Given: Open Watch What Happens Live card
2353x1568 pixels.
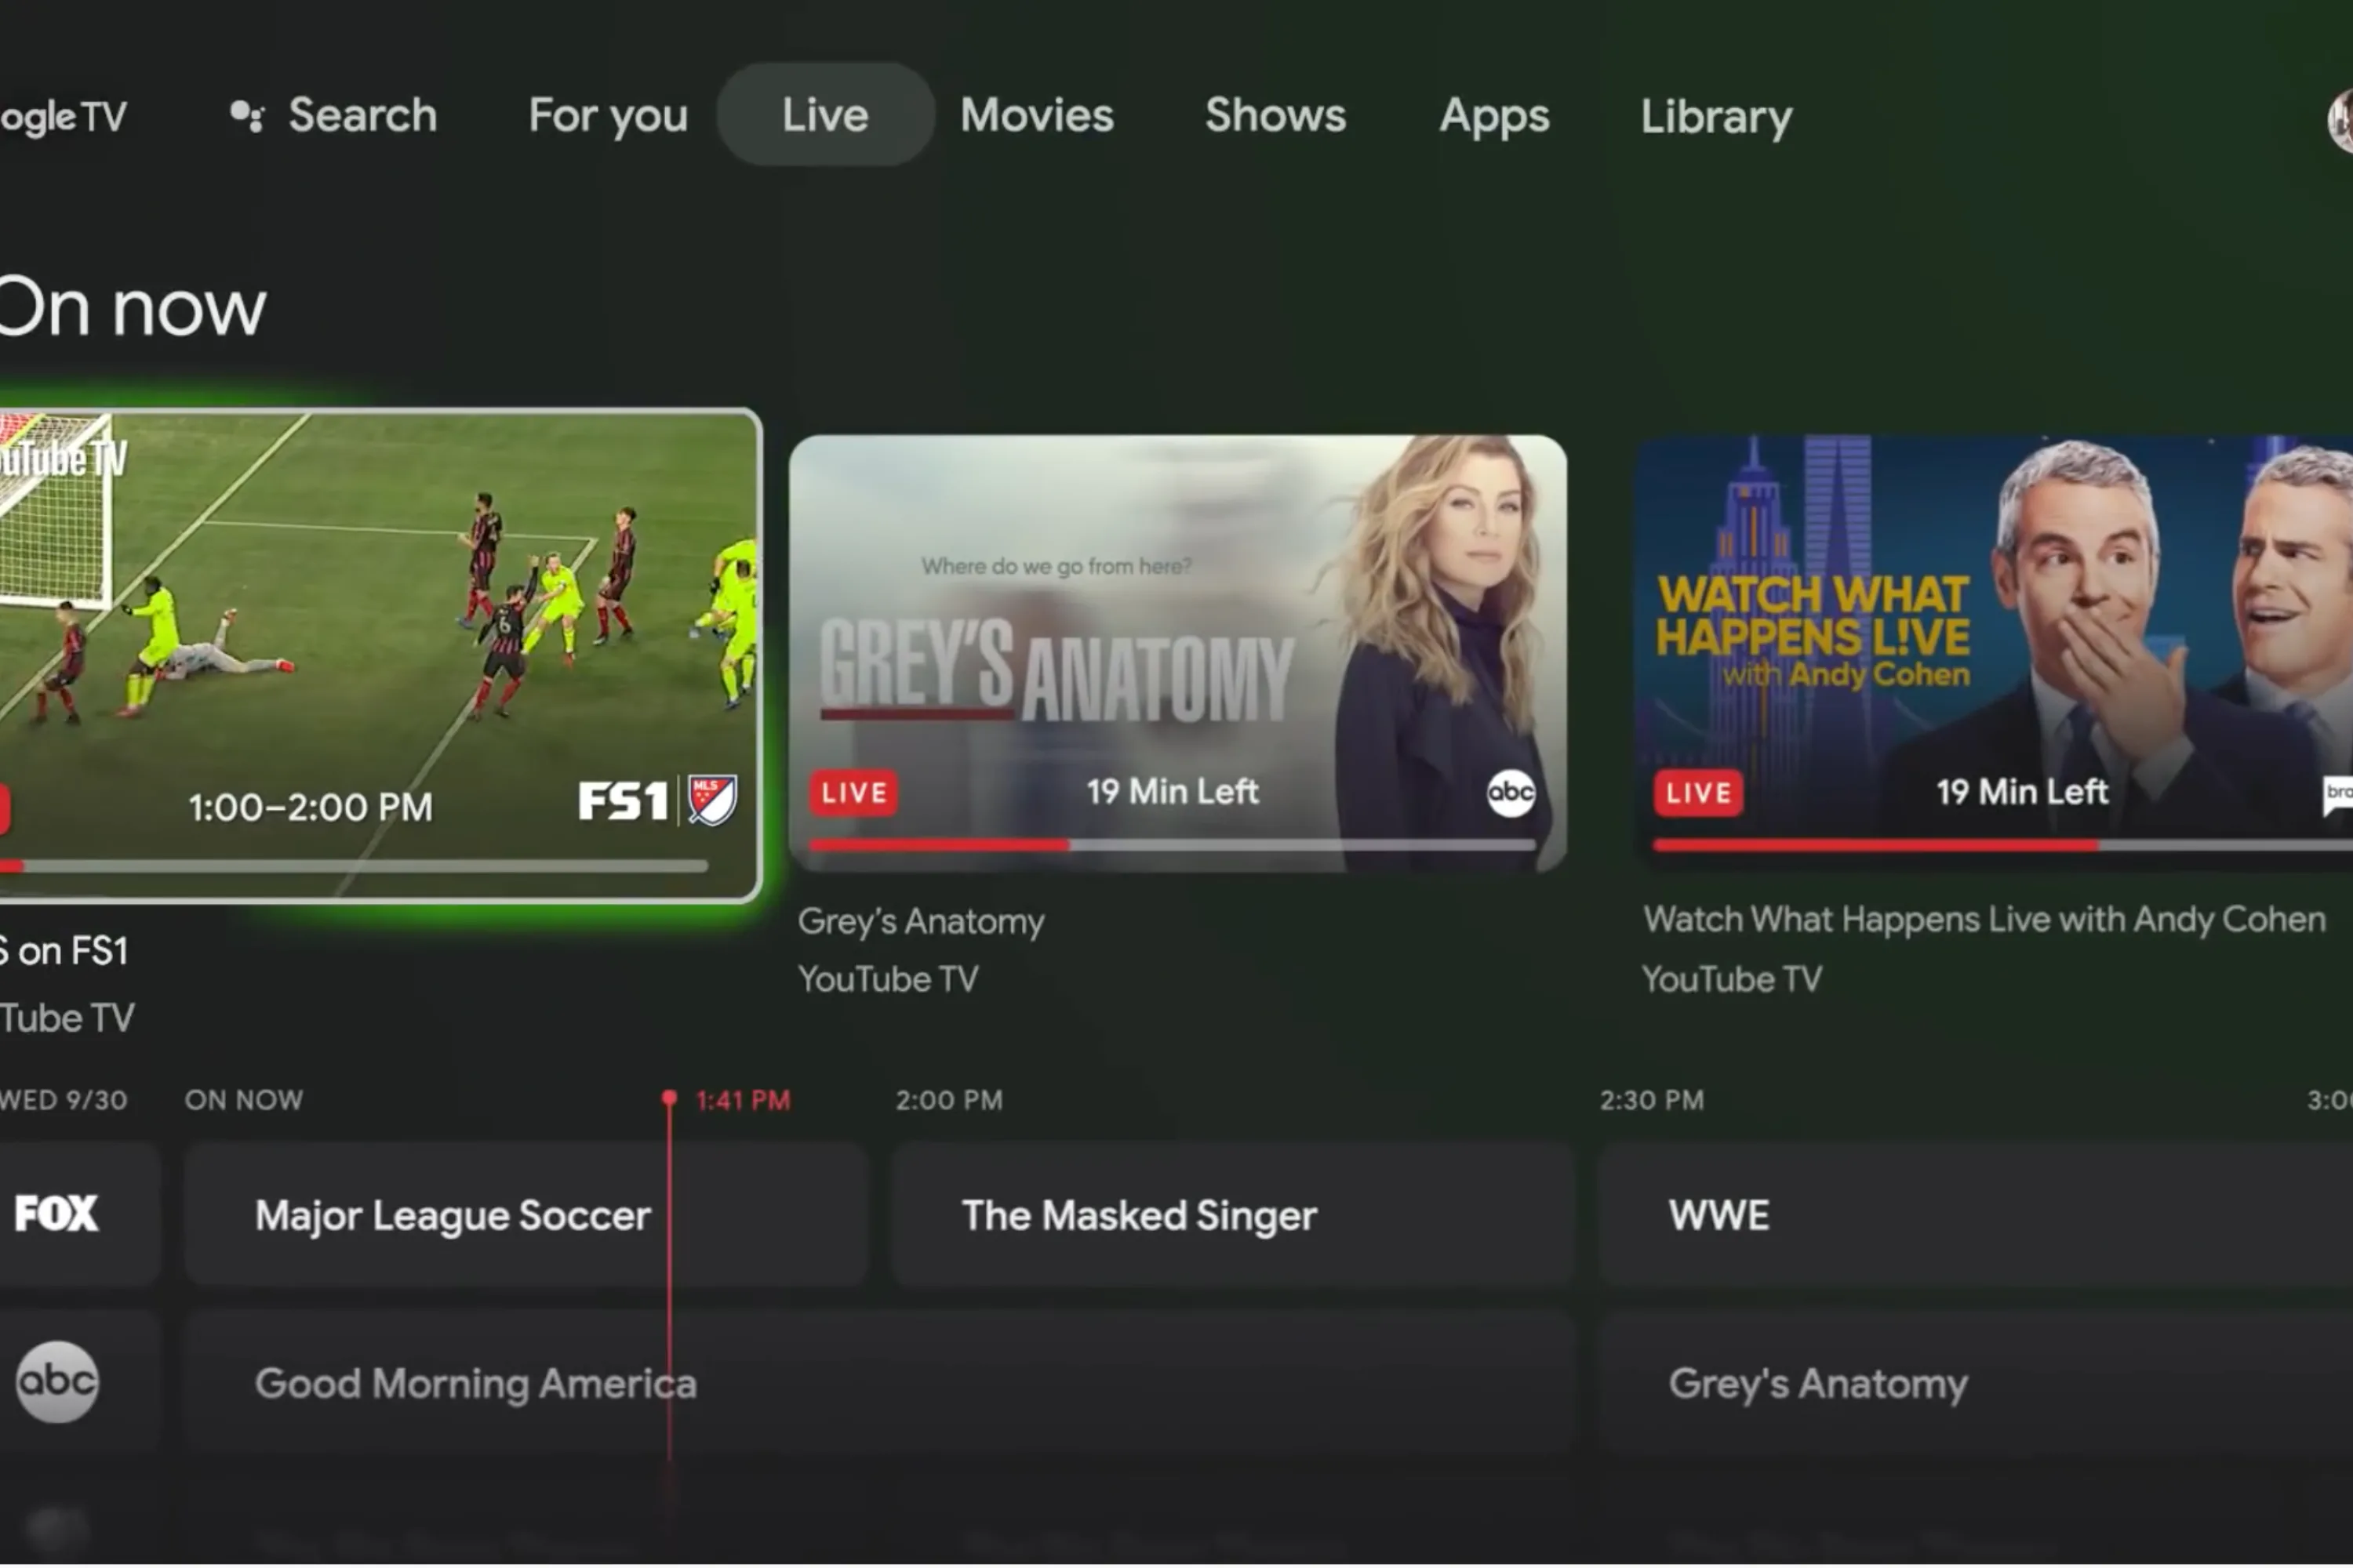Looking at the screenshot, I should point(1994,653).
